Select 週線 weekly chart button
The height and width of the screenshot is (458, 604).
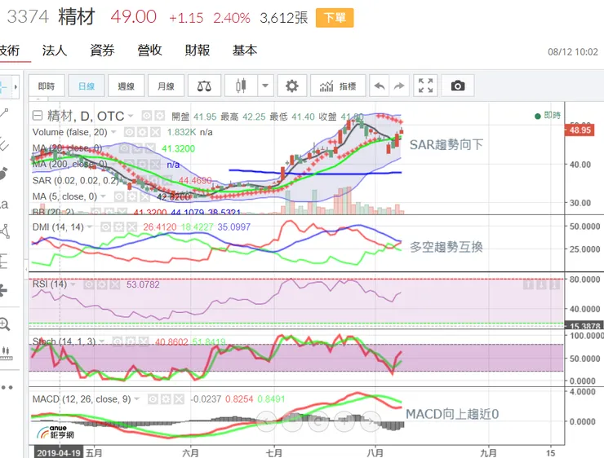point(127,86)
